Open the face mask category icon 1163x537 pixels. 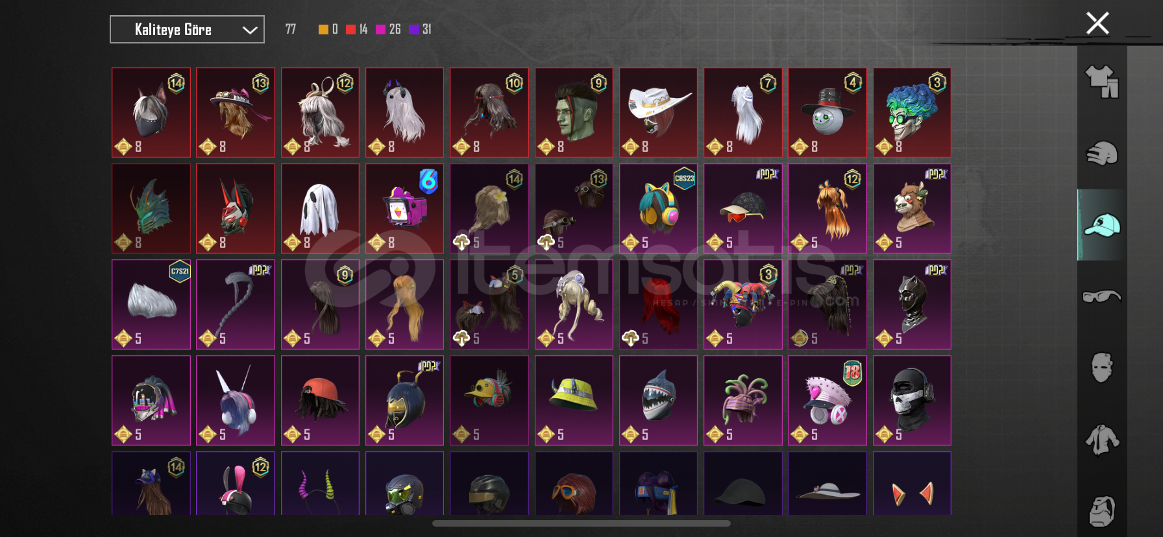point(1102,367)
